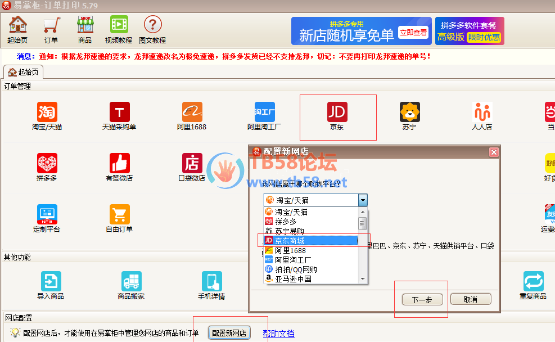Open the 帮助文档 link
Viewport: 555px width, 342px height.
[278, 333]
